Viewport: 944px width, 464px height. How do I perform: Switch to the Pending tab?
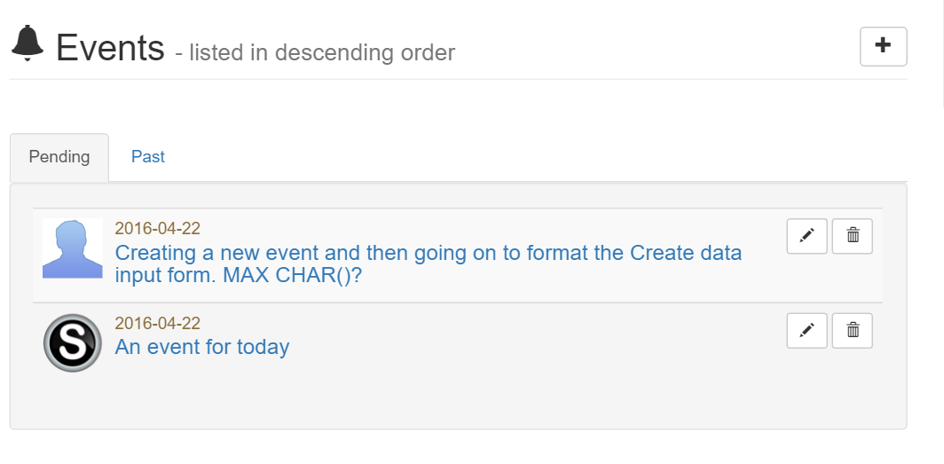pyautogui.click(x=59, y=157)
